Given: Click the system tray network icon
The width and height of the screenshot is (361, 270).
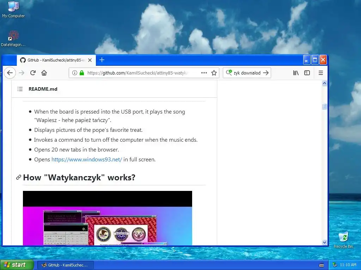Looking at the screenshot, I should [335, 265].
